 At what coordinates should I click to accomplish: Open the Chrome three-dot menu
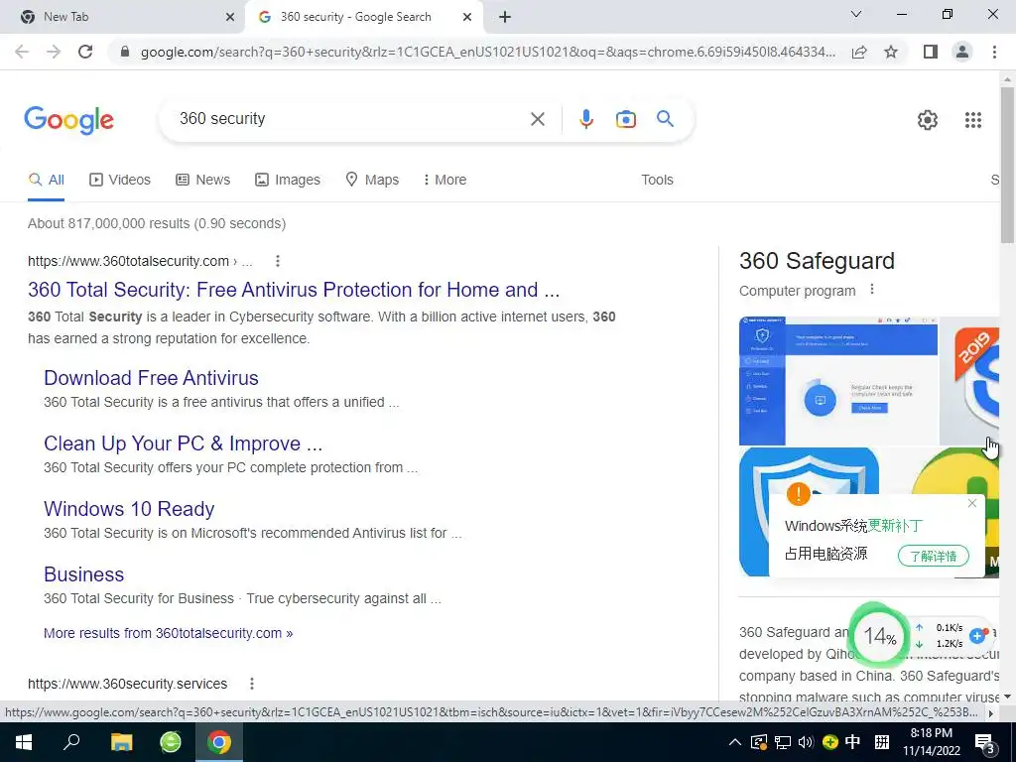tap(994, 52)
